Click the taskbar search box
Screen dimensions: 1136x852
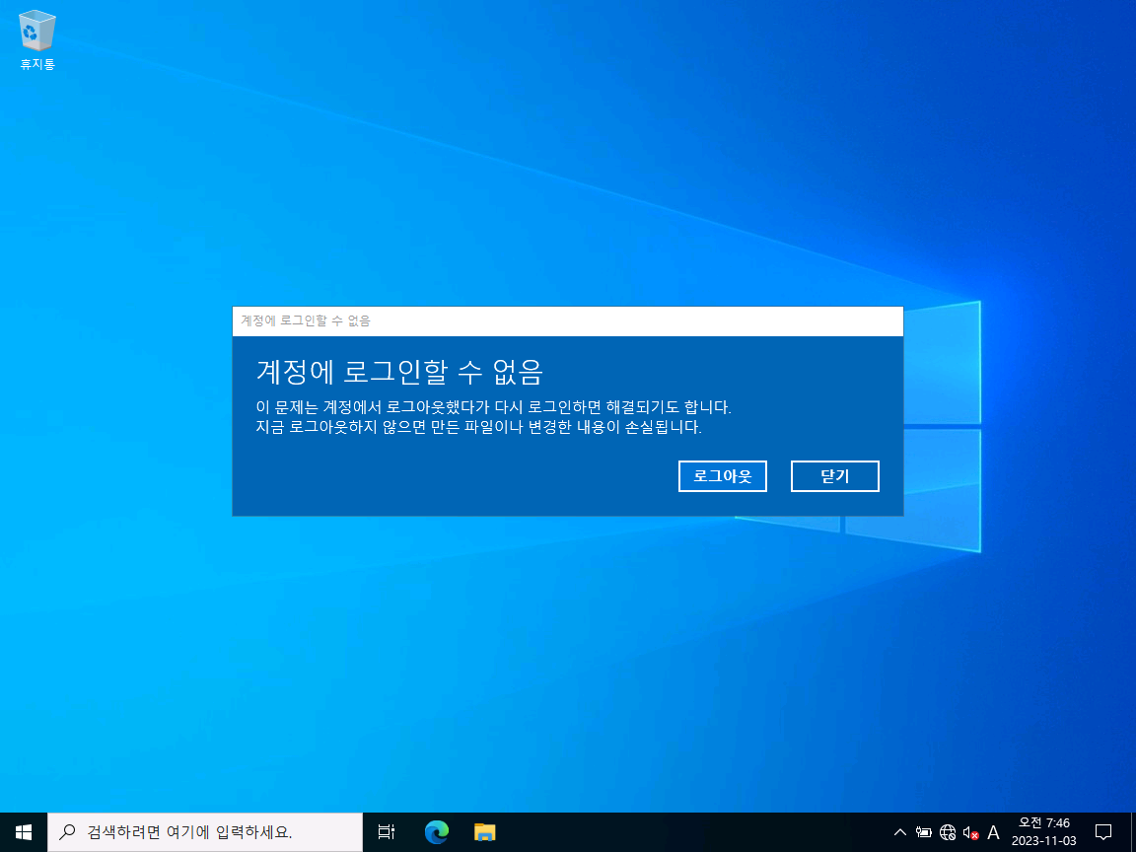tap(205, 832)
